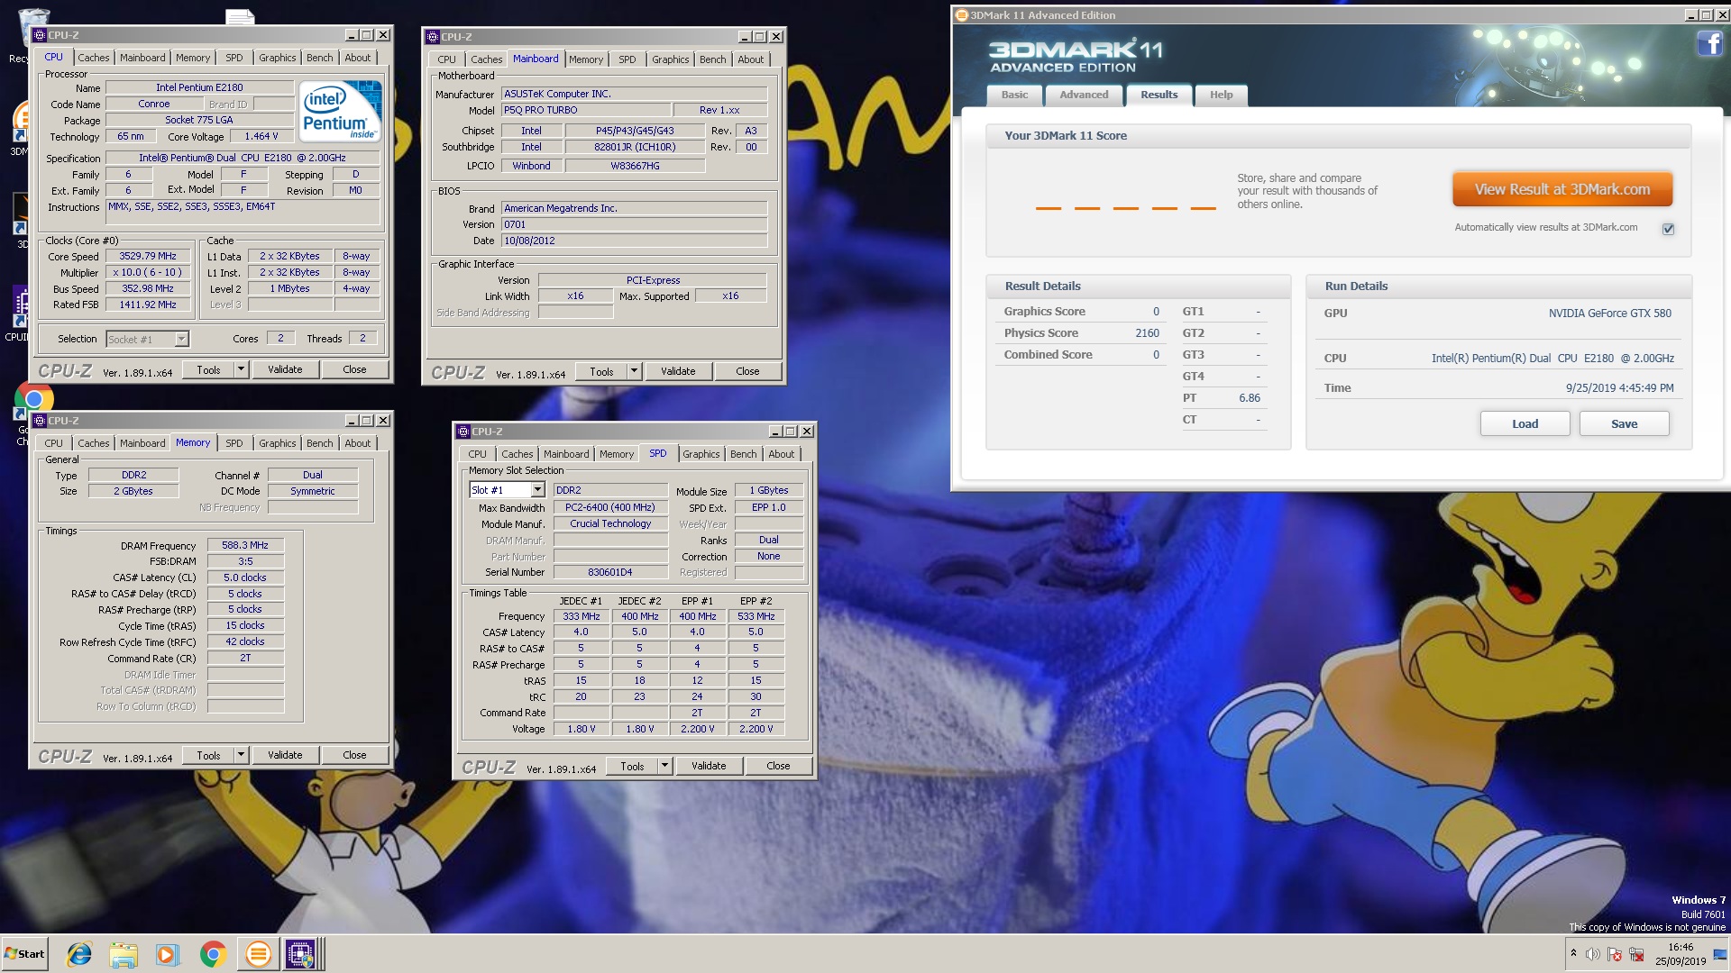Open the Action Center flag icon
The width and height of the screenshot is (1731, 973).
point(1615,954)
